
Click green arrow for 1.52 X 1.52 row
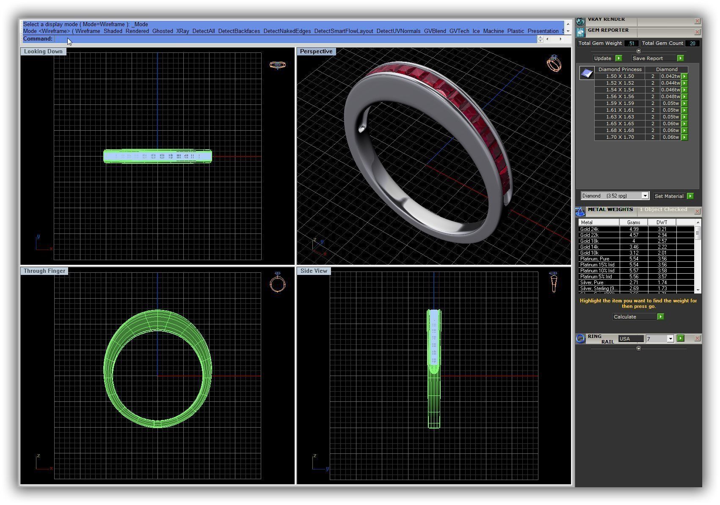click(684, 83)
